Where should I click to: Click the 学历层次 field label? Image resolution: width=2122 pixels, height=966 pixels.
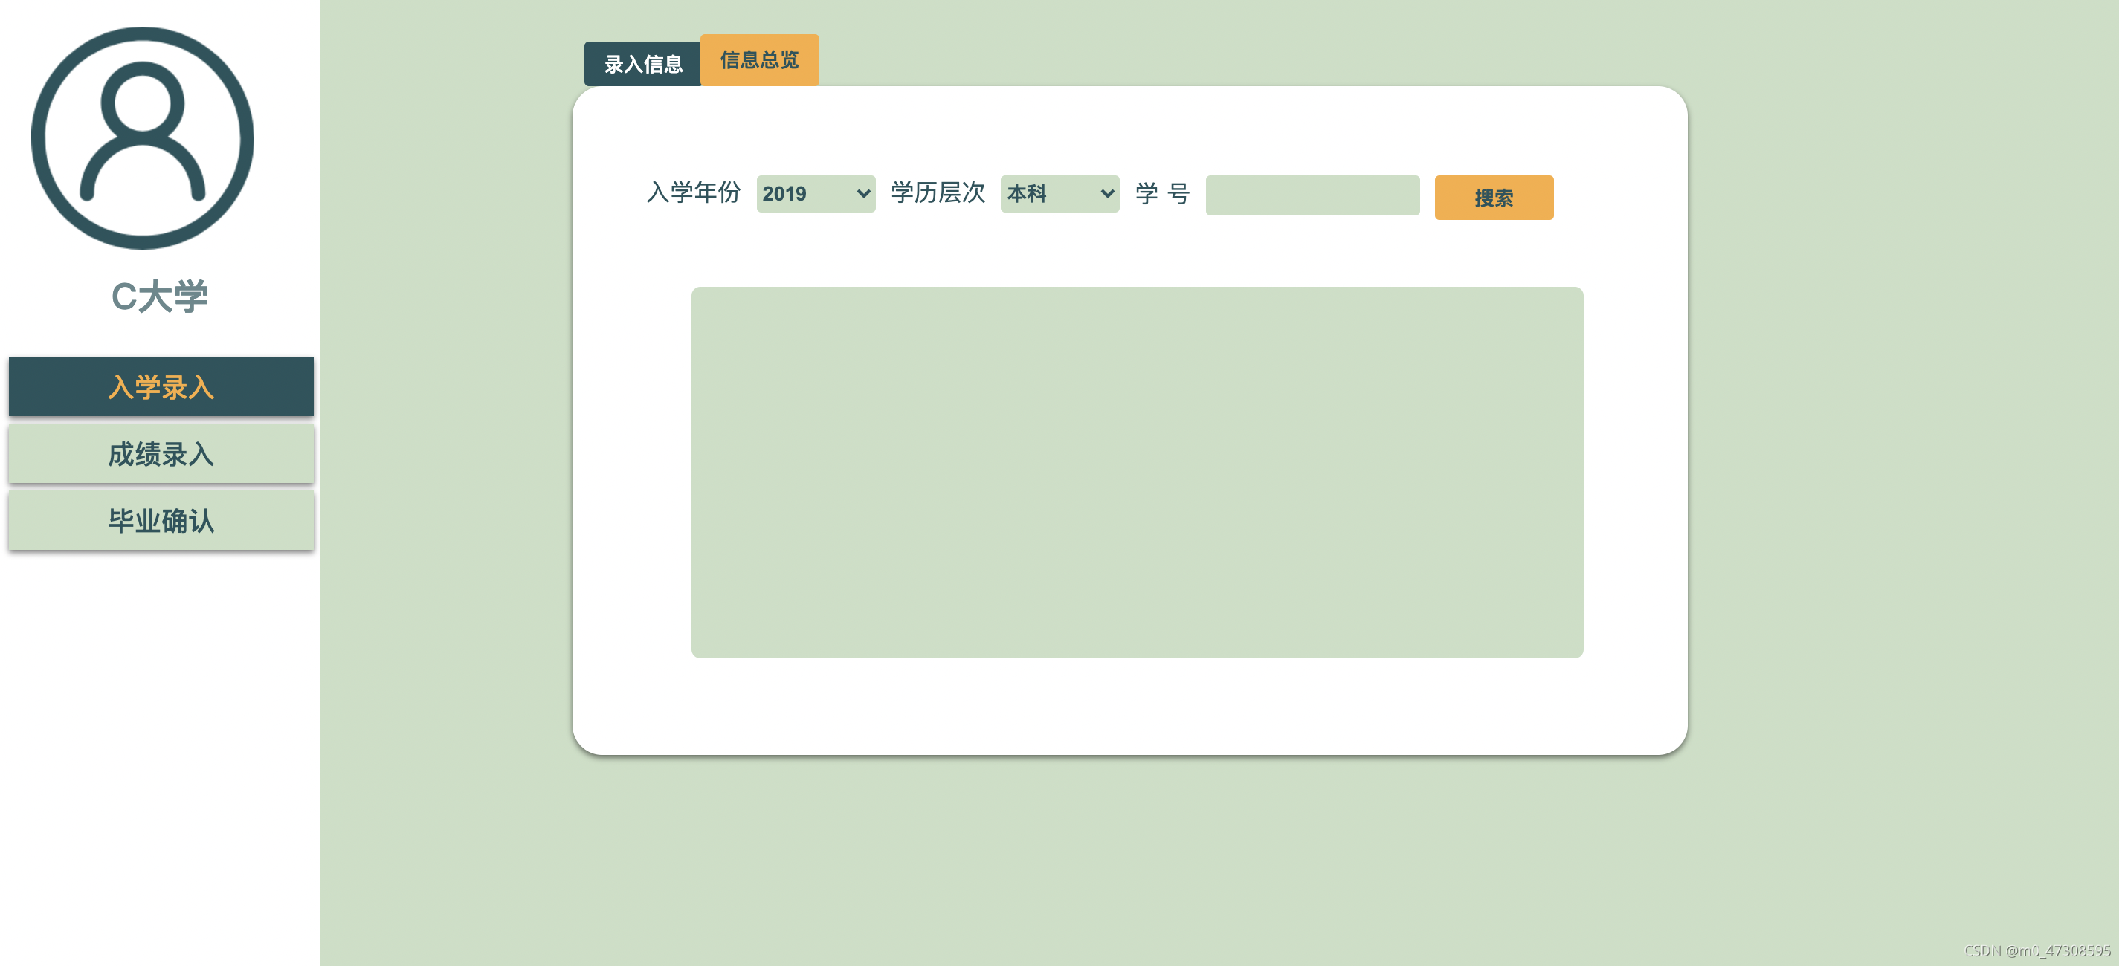tap(938, 192)
